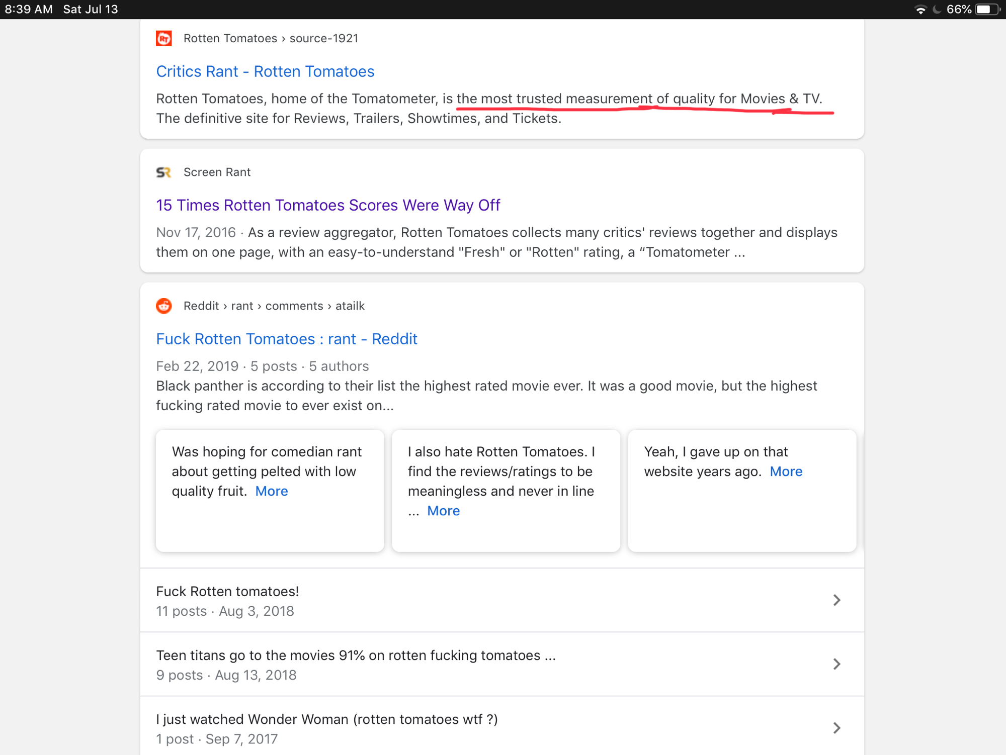Click More on 'I also hate Rotten Tomatoes' card
The width and height of the screenshot is (1006, 755).
(443, 511)
